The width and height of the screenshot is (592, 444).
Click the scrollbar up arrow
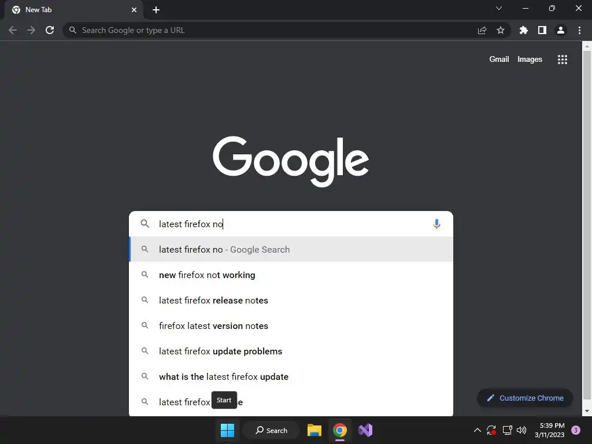pos(587,46)
